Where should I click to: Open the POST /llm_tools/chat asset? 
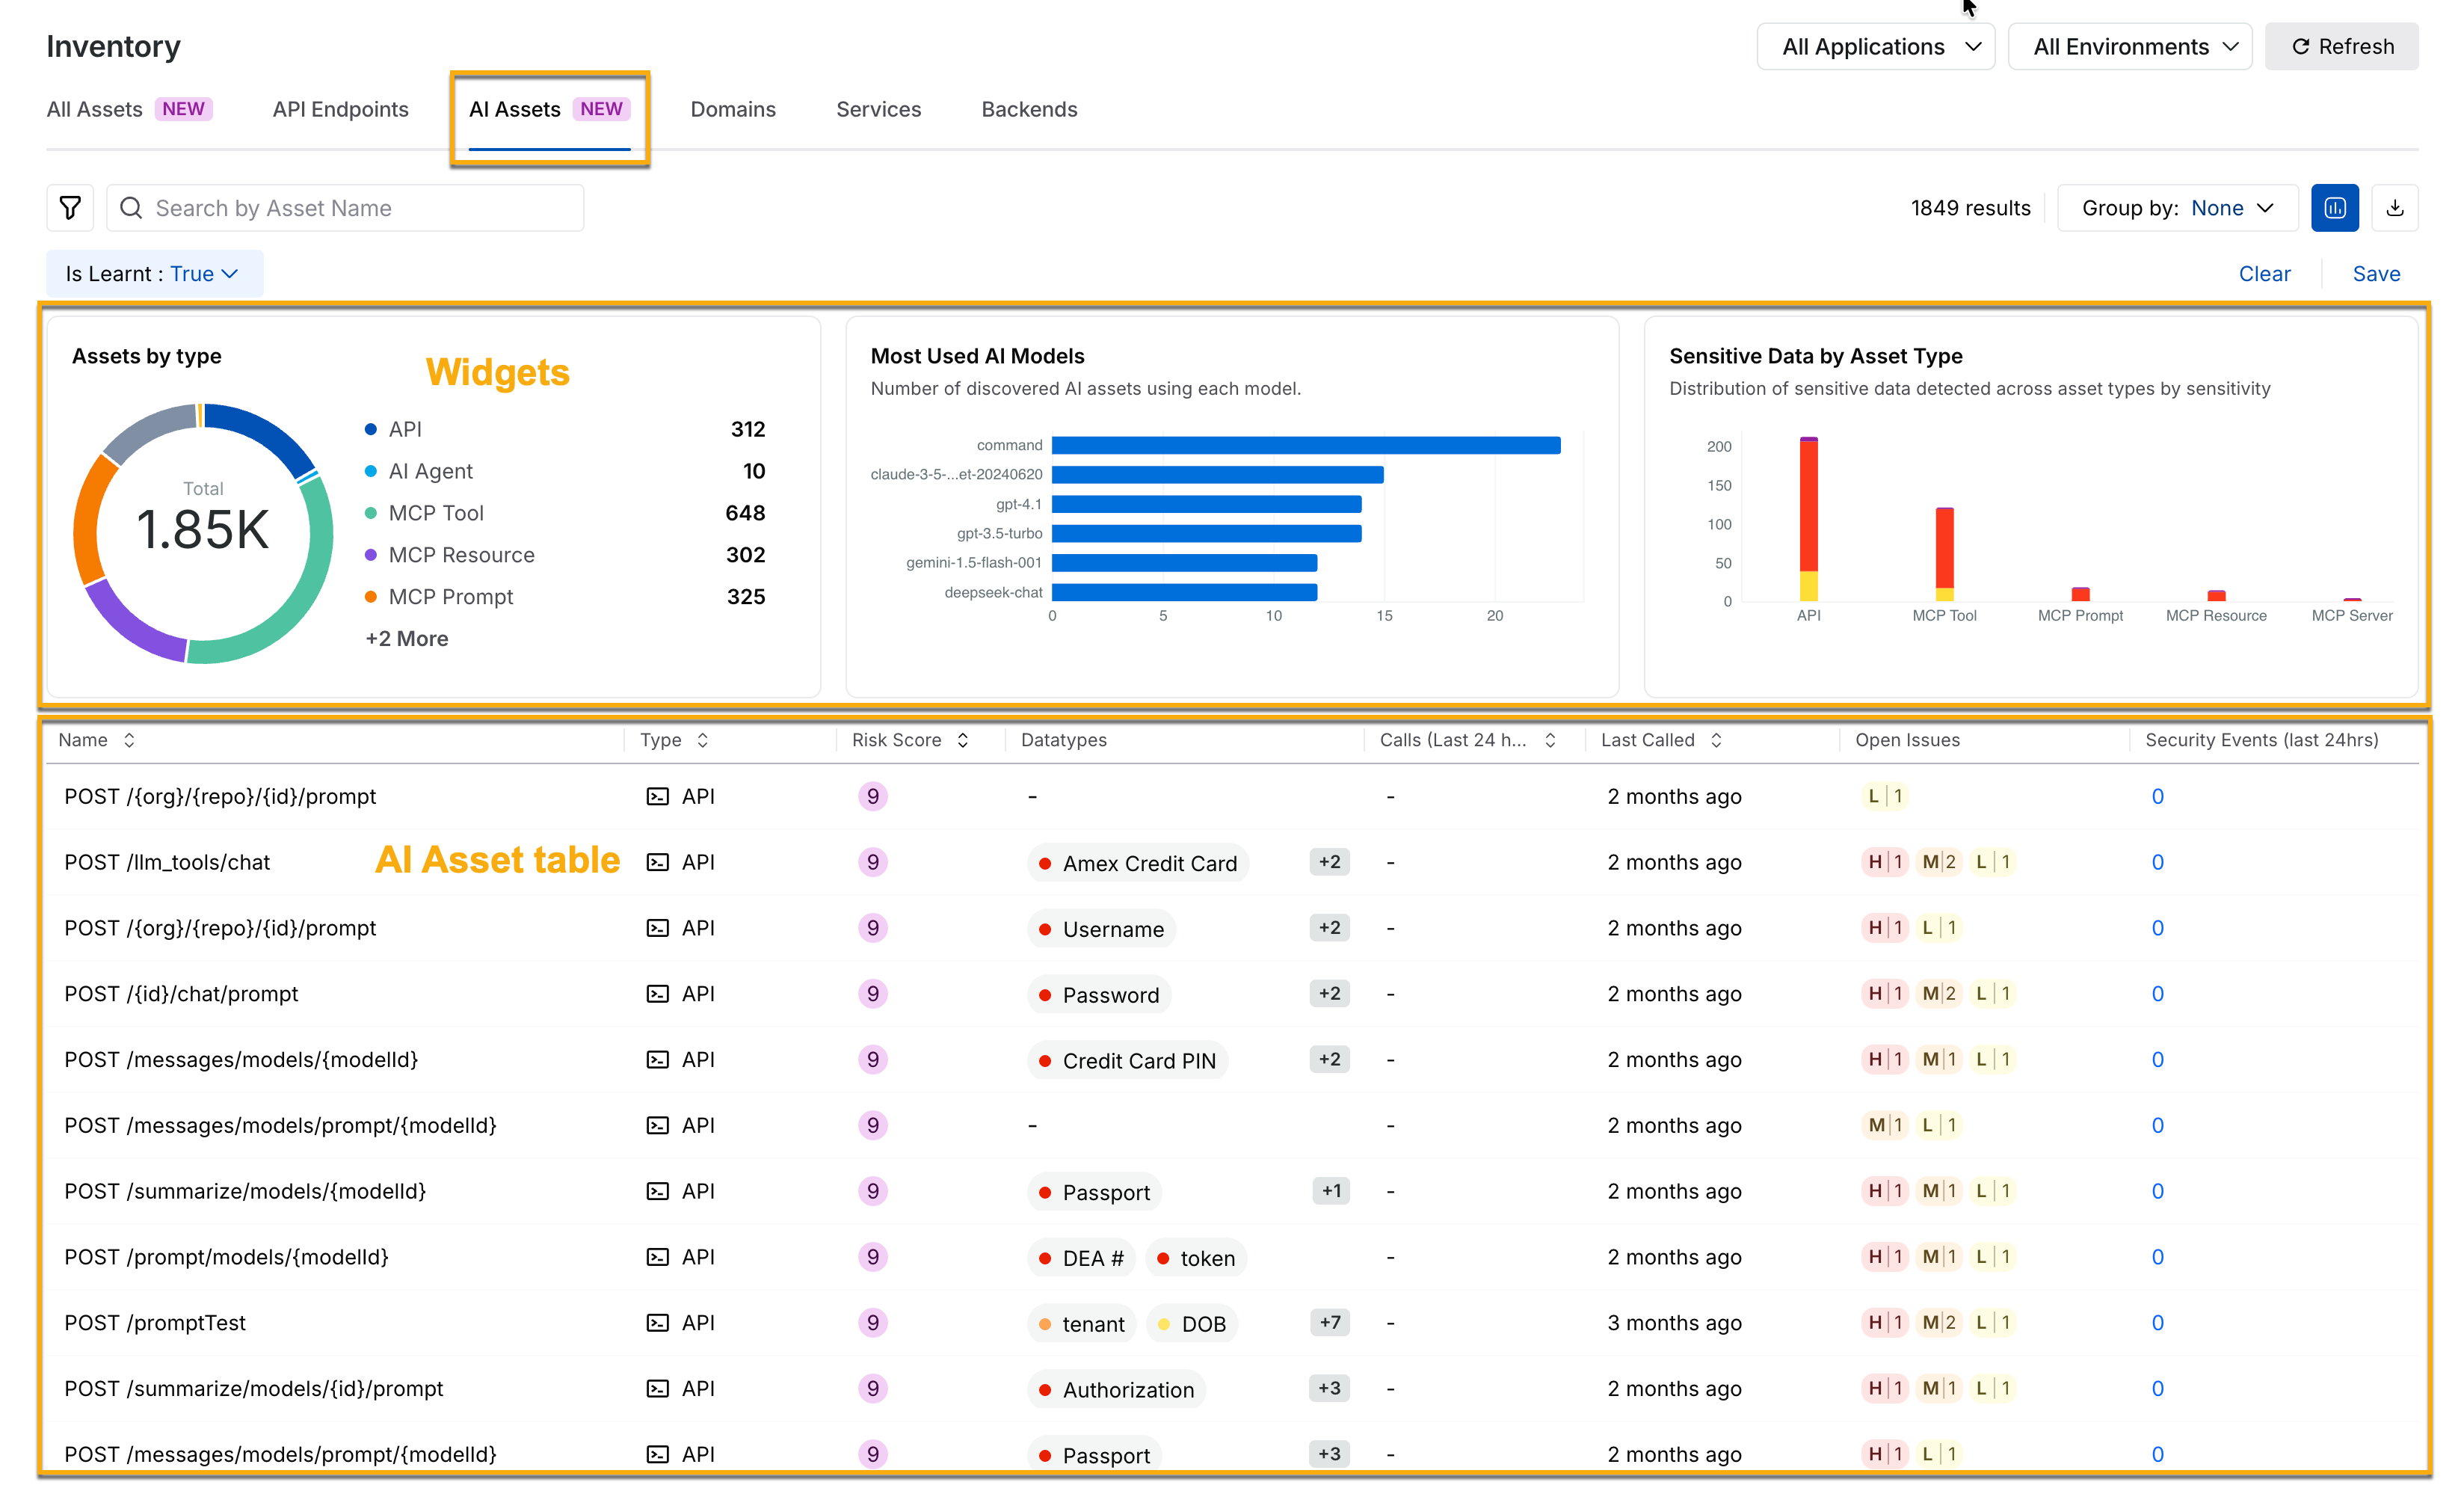pos(167,862)
